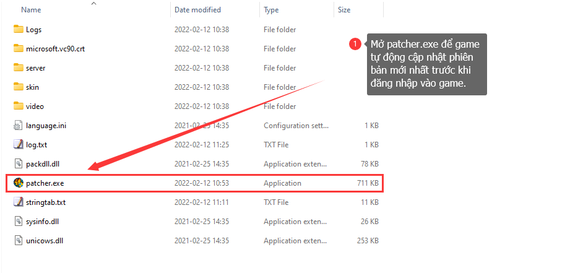570x273 pixels.
Task: Click the log.txt notepad icon
Action: (x=18, y=145)
